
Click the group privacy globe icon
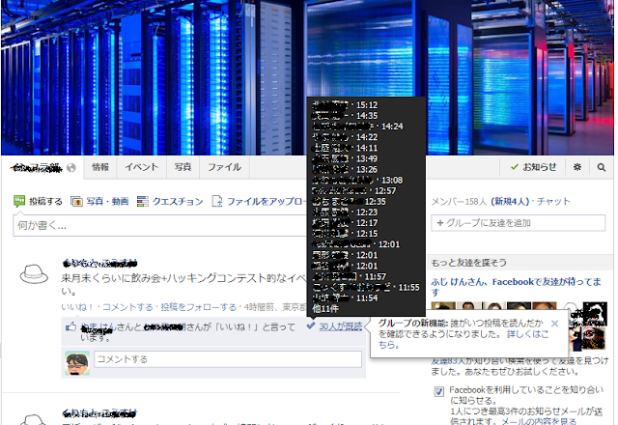pos(70,168)
